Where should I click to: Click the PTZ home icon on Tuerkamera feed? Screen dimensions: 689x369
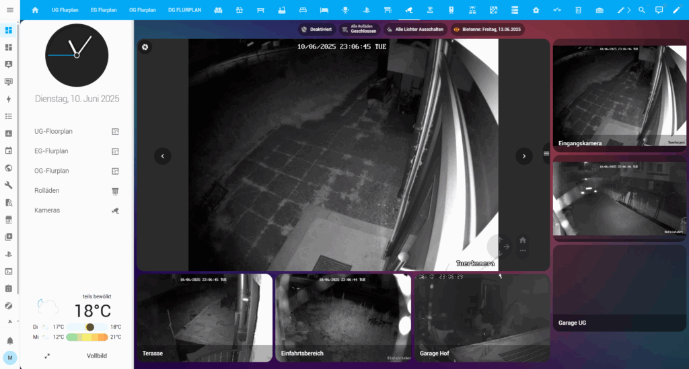pos(522,240)
